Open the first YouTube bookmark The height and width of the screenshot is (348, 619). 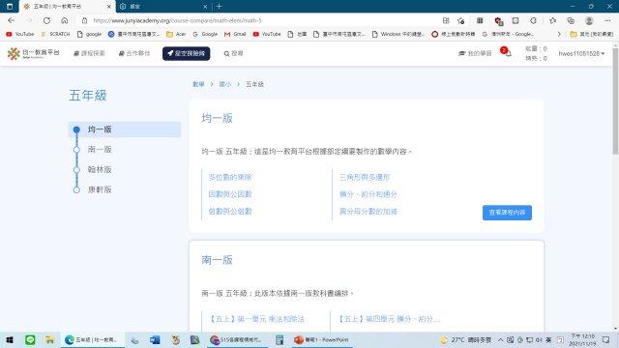20,35
